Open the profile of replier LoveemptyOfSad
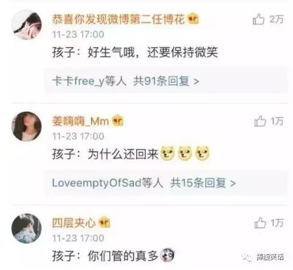Screen dimensions: 293x270 click(97, 183)
